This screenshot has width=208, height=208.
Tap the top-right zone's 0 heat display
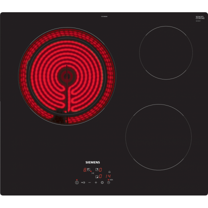tap(101, 170)
